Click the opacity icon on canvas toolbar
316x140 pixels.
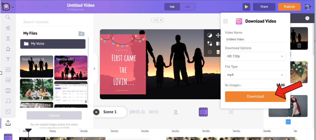point(210,35)
